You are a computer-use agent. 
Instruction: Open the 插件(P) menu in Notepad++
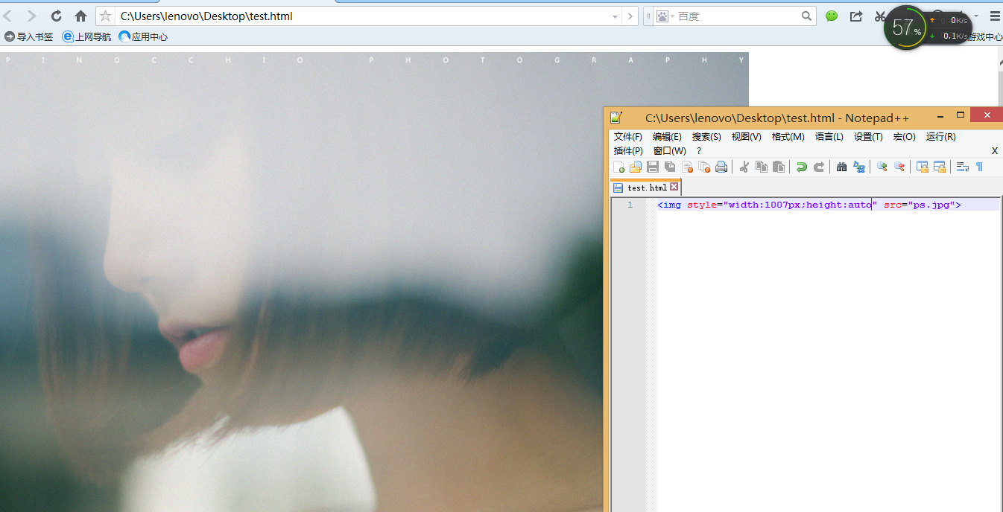(x=627, y=151)
